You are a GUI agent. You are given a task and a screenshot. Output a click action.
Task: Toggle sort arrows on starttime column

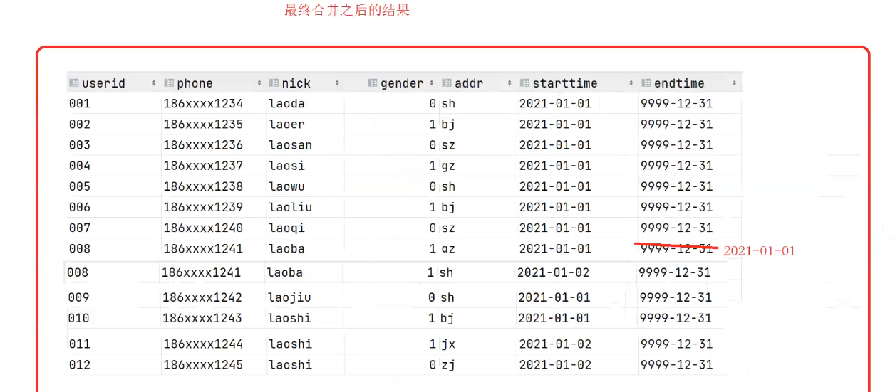[631, 83]
